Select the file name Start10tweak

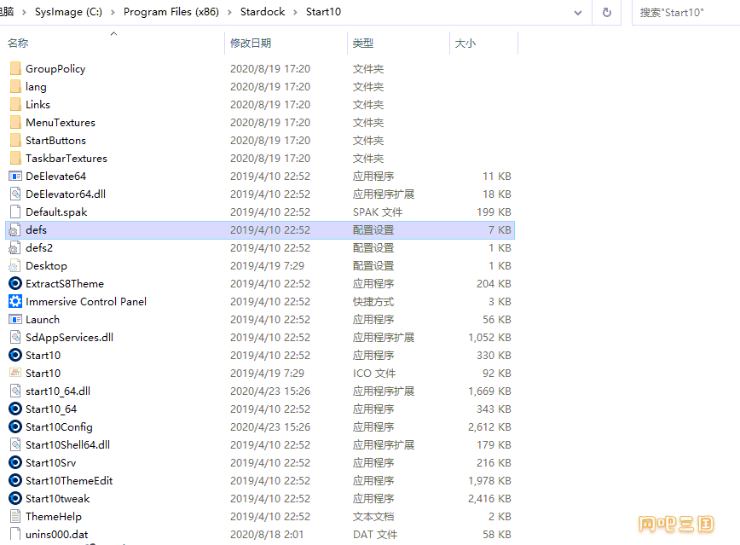(58, 498)
